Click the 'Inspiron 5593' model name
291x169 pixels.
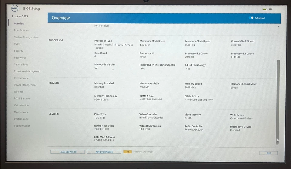(x=20, y=16)
